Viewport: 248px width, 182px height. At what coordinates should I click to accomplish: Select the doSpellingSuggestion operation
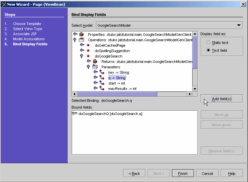pos(112,51)
